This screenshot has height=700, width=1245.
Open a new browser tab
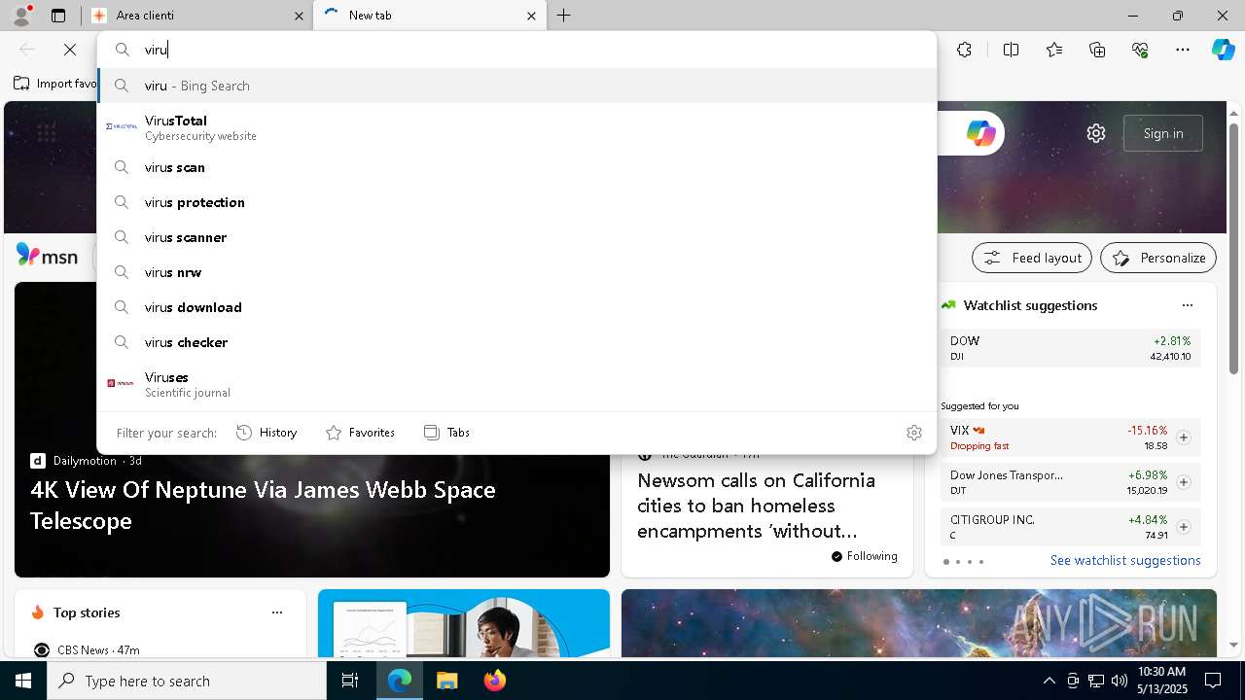pos(564,16)
